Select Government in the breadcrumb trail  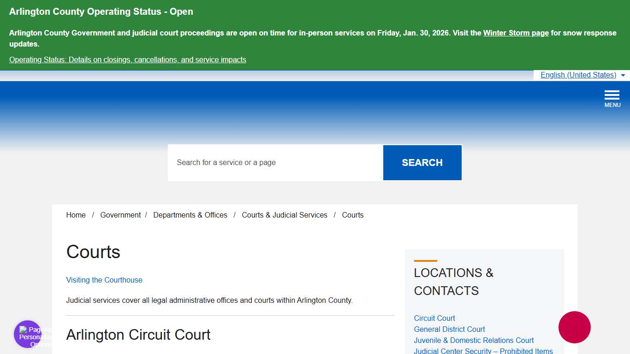point(120,215)
